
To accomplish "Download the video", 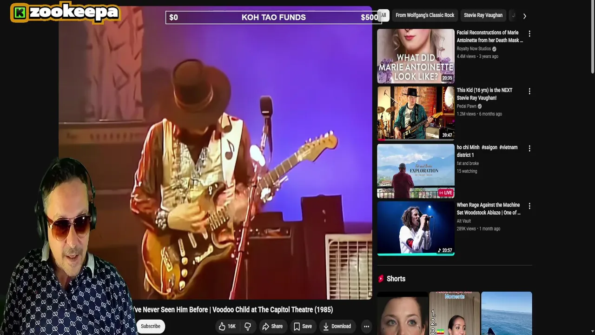I will coord(337,326).
